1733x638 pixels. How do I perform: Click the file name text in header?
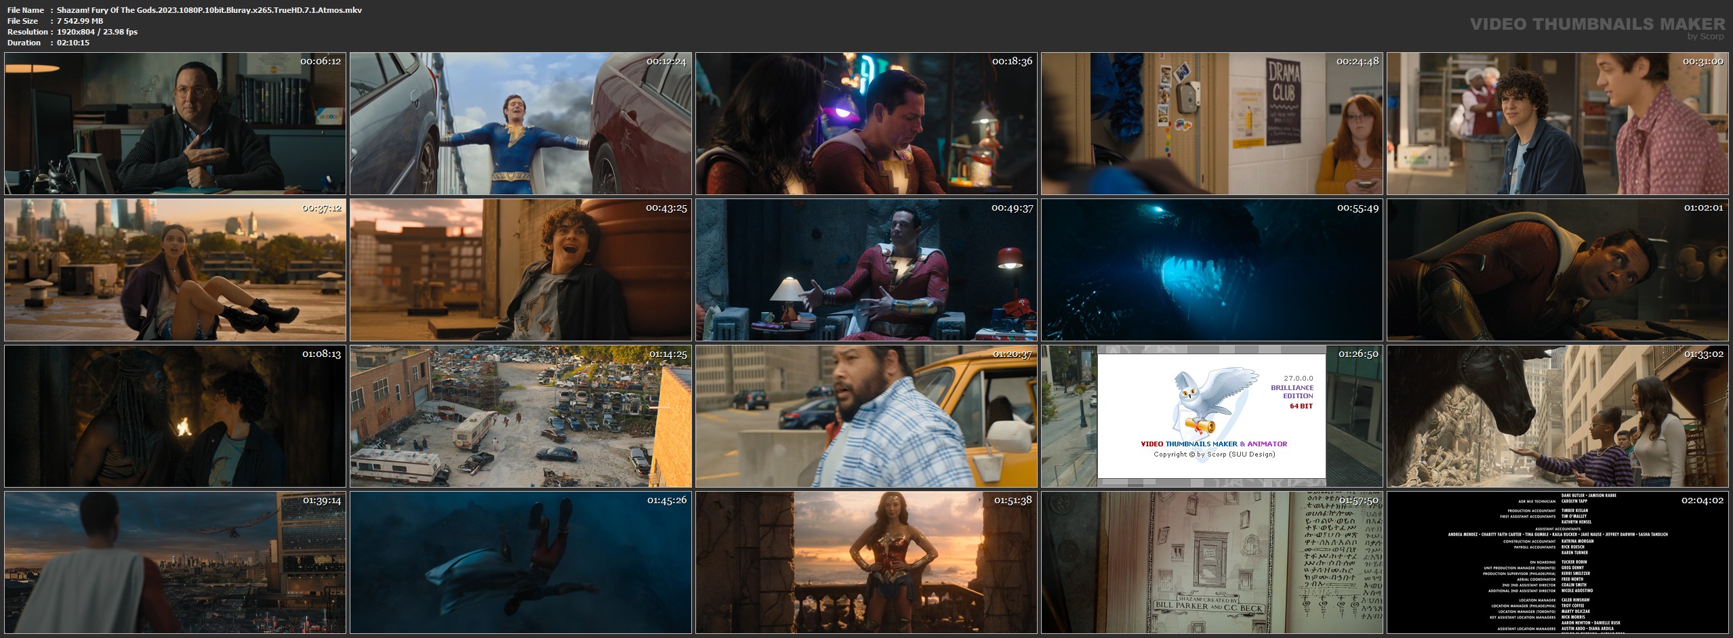tap(209, 10)
